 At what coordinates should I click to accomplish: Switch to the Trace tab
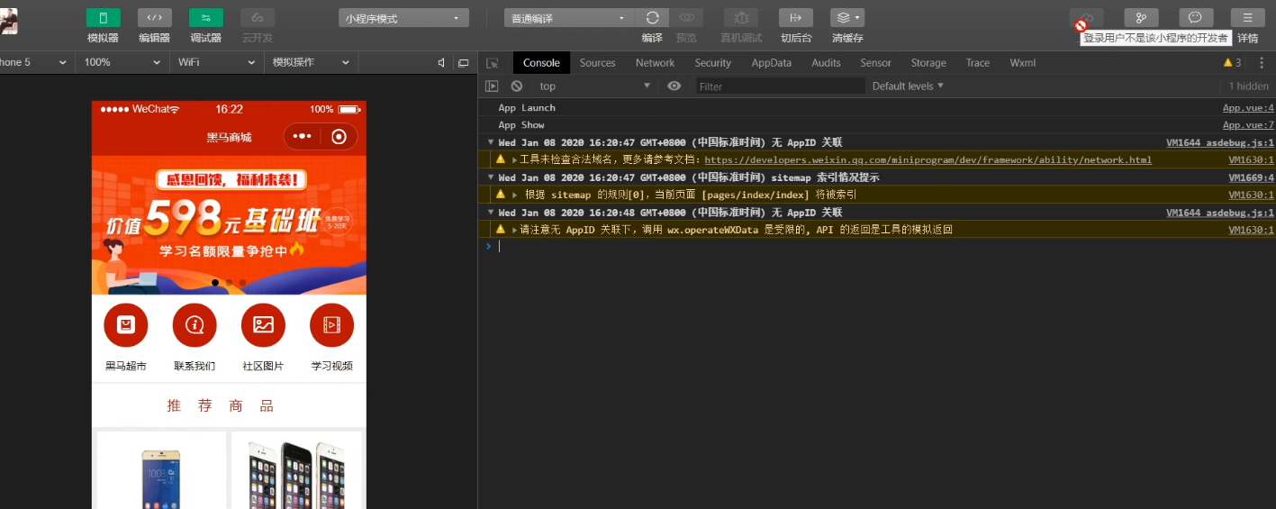[978, 63]
